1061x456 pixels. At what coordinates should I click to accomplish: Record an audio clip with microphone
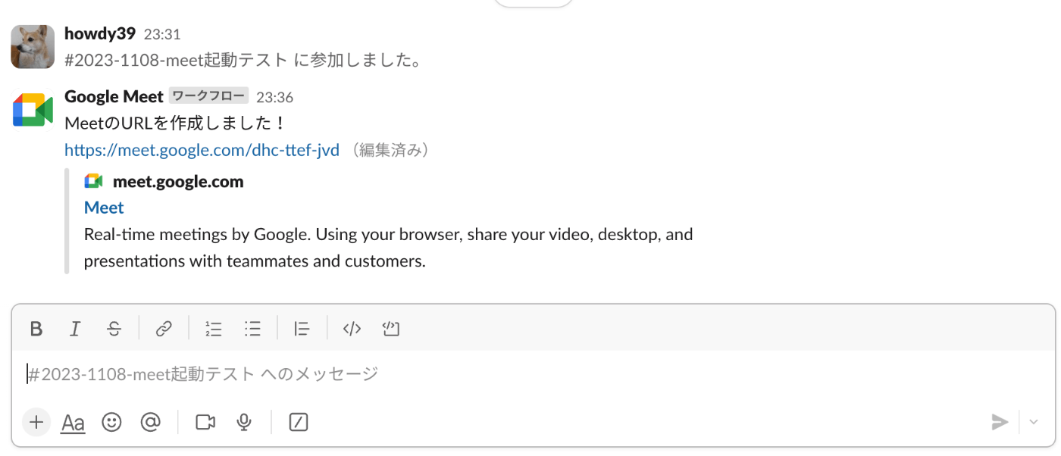(x=244, y=422)
